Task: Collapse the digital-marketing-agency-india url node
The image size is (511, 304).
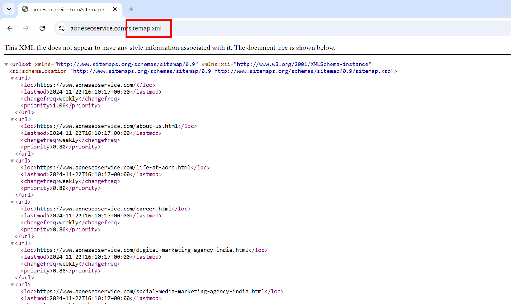Action: tap(12, 243)
